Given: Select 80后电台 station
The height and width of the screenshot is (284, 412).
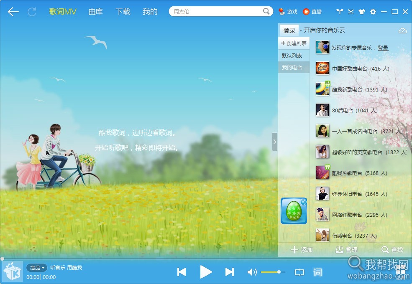Looking at the screenshot, I should coord(355,111).
